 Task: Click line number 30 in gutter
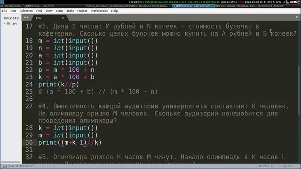[x=29, y=142]
